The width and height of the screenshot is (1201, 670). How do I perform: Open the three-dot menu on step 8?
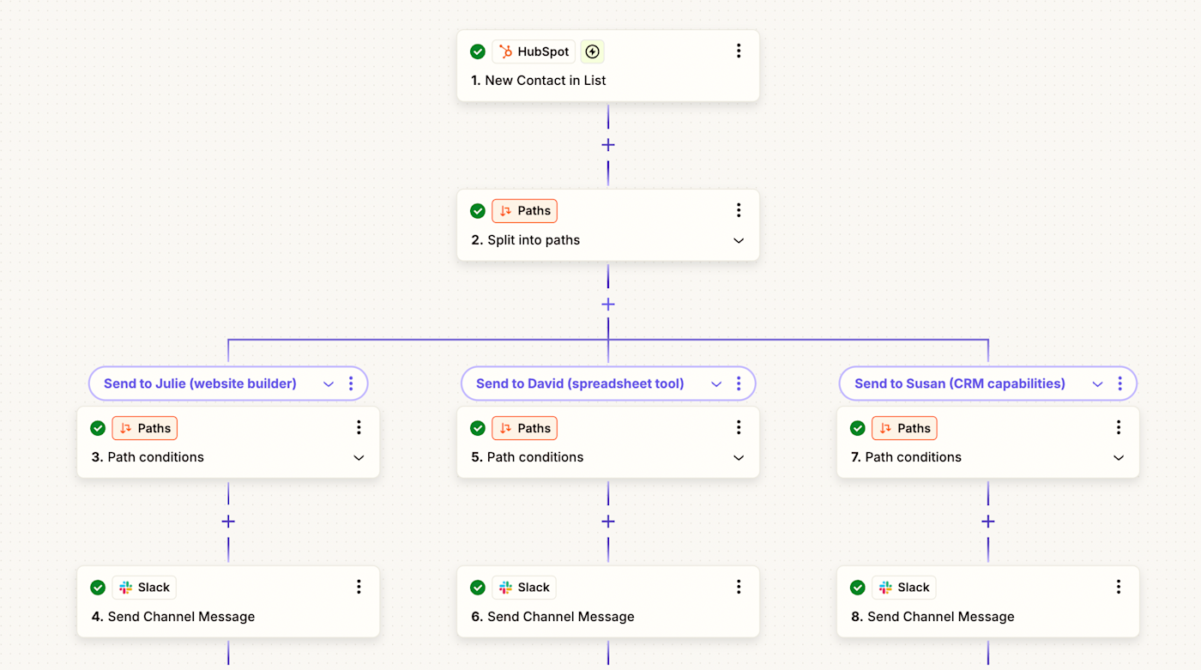click(x=1119, y=587)
